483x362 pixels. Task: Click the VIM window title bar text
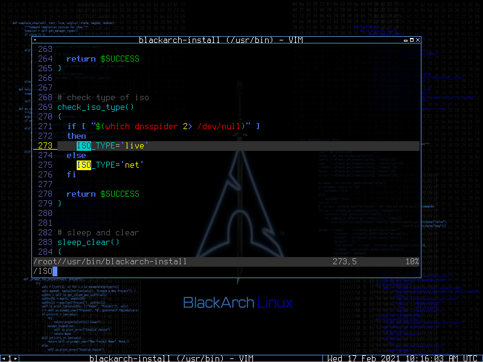(221, 40)
